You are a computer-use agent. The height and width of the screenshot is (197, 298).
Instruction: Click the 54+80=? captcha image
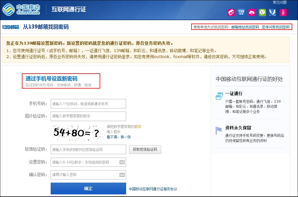pyautogui.click(x=77, y=133)
